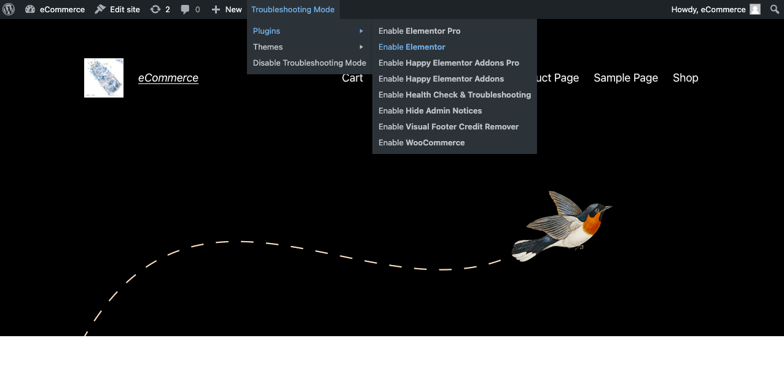Choose Enable Happy Elementor Addons Pro
This screenshot has width=784, height=392.
click(455, 63)
